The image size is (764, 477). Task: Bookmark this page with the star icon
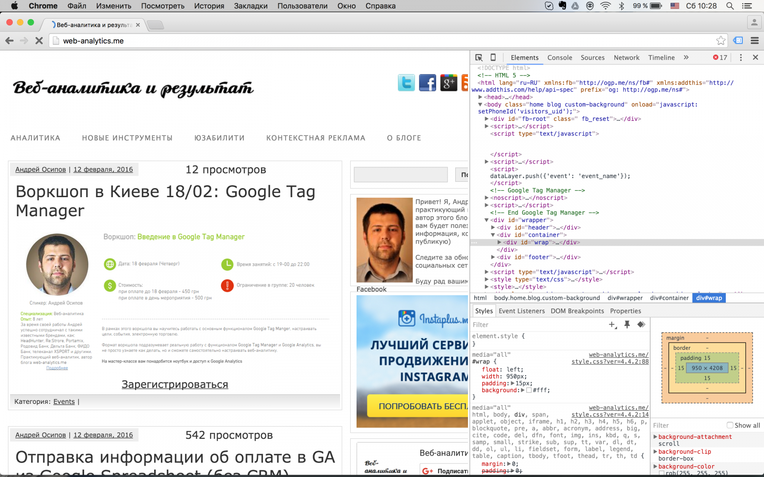[x=721, y=41]
